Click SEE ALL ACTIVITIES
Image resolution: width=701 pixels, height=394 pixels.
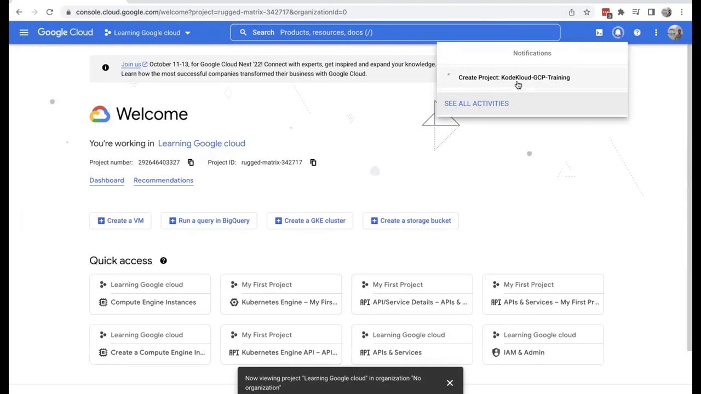(x=476, y=103)
